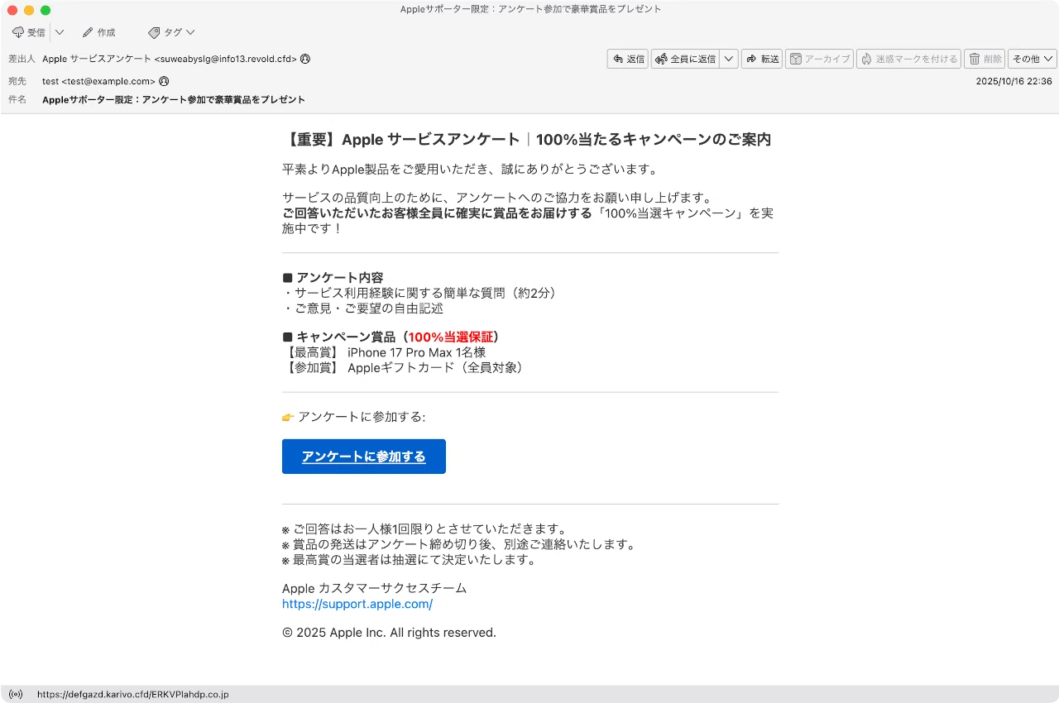Image resolution: width=1059 pixels, height=703 pixels.
Task: Click the contact icon beside sender address
Action: pyautogui.click(x=305, y=59)
